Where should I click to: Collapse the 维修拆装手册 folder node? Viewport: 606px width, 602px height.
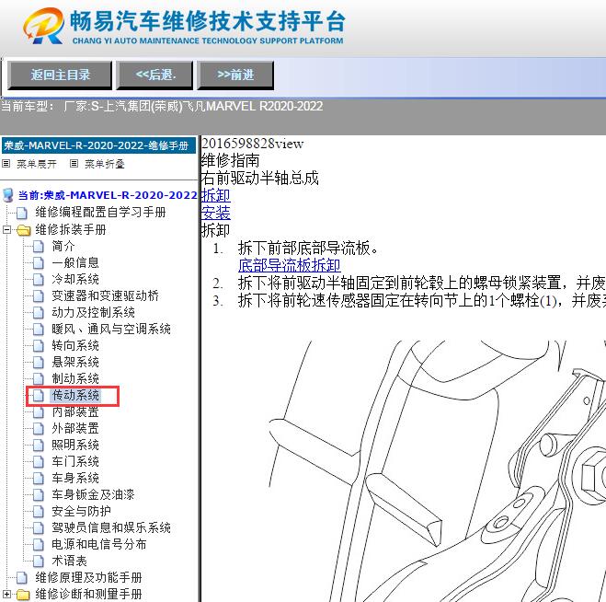click(x=6, y=230)
